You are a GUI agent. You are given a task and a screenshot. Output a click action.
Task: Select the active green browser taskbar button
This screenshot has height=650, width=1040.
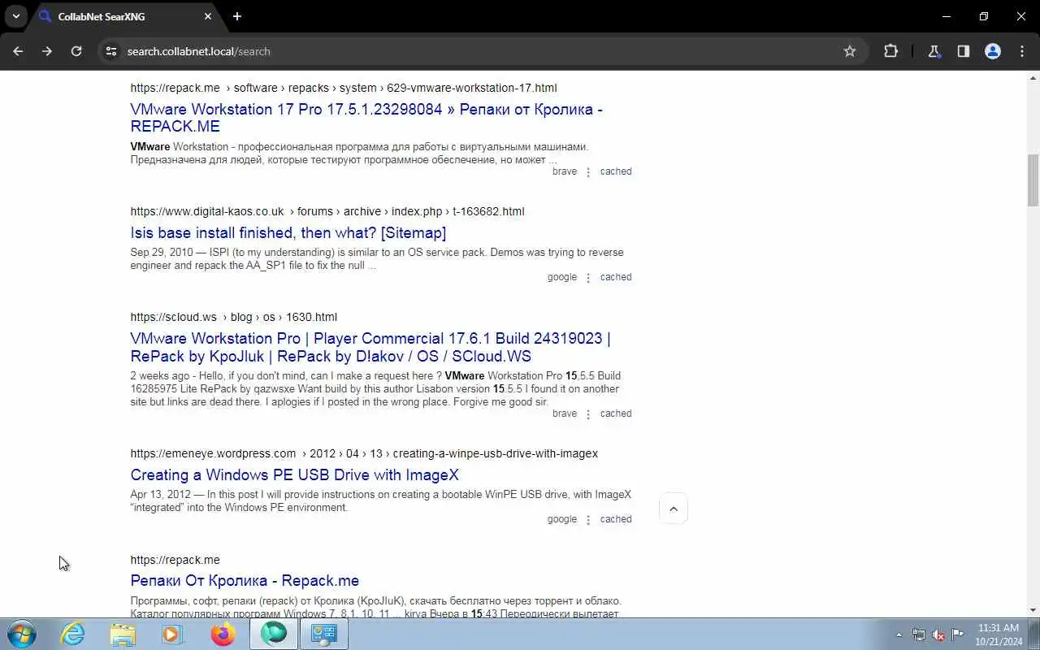pyautogui.click(x=274, y=634)
